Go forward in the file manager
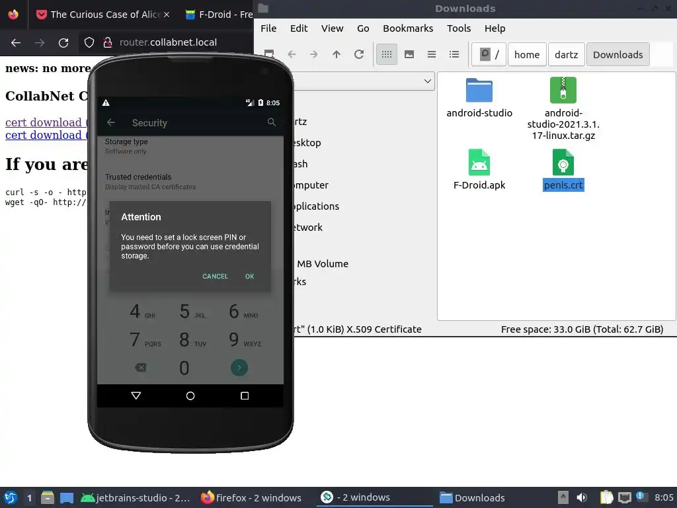The height and width of the screenshot is (508, 677). point(314,54)
